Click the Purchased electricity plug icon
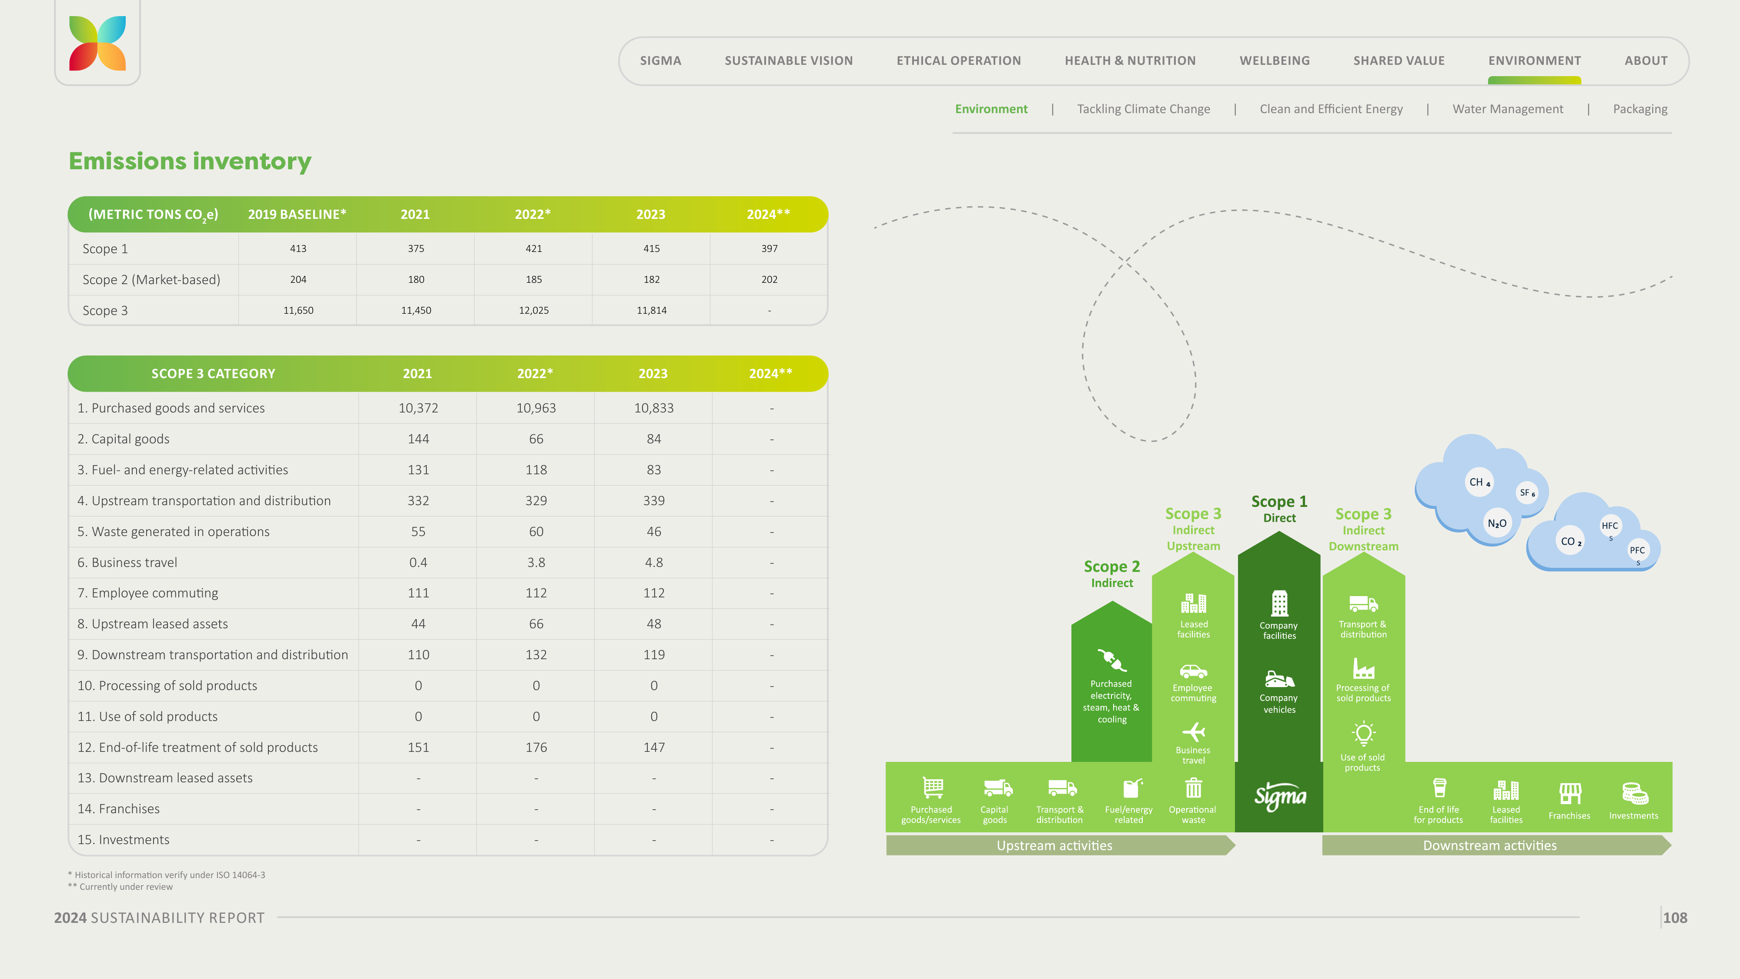1740x979 pixels. (x=1112, y=660)
